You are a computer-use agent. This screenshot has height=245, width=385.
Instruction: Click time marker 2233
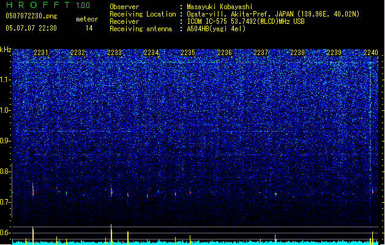(x=114, y=53)
